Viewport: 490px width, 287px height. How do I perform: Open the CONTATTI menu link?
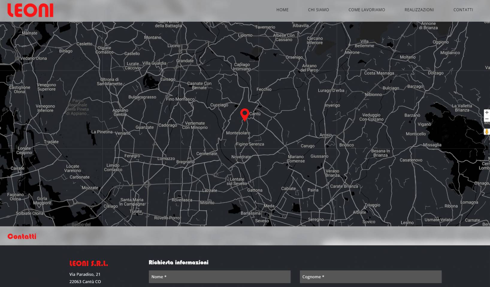tap(463, 10)
